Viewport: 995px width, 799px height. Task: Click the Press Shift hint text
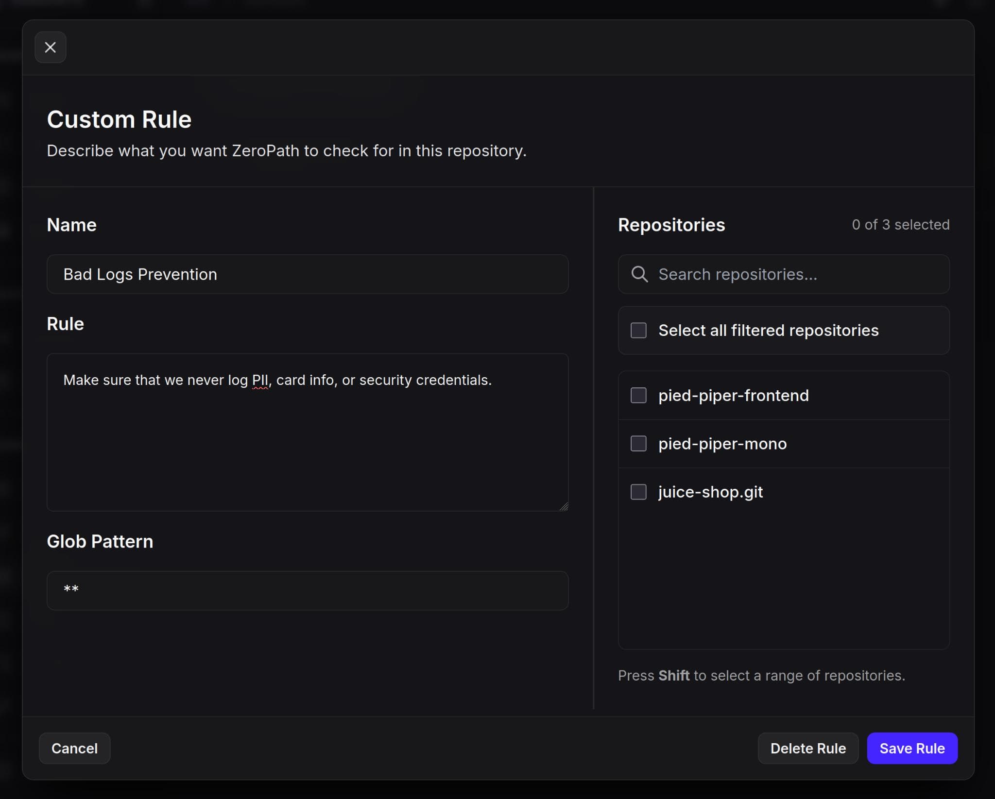pos(761,675)
